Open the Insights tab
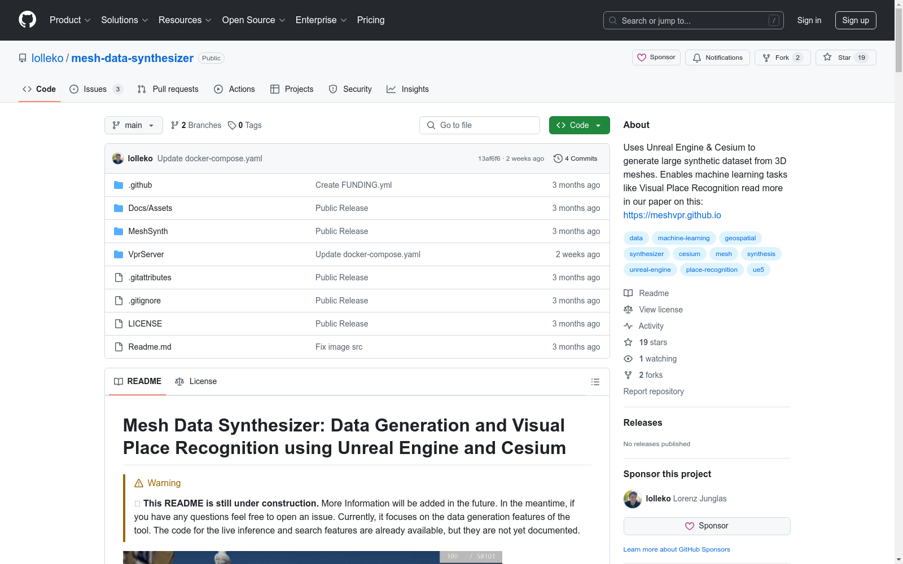The width and height of the screenshot is (903, 564). 408,89
